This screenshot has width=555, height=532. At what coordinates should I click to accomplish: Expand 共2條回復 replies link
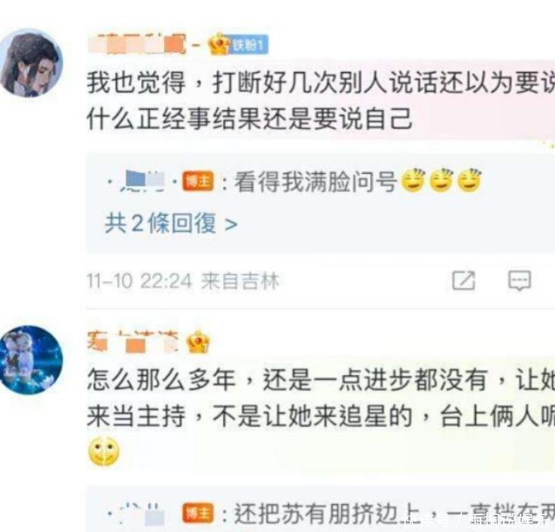[171, 224]
